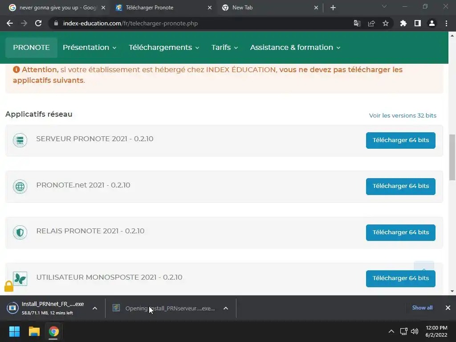
Task: Click the PRONOTE menu button
Action: click(31, 47)
